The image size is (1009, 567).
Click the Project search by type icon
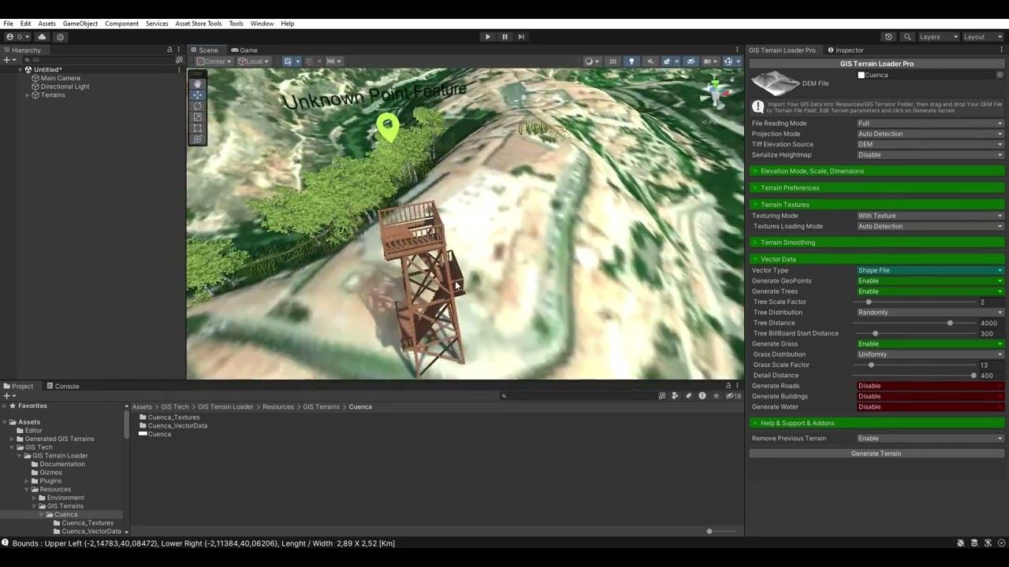click(675, 396)
